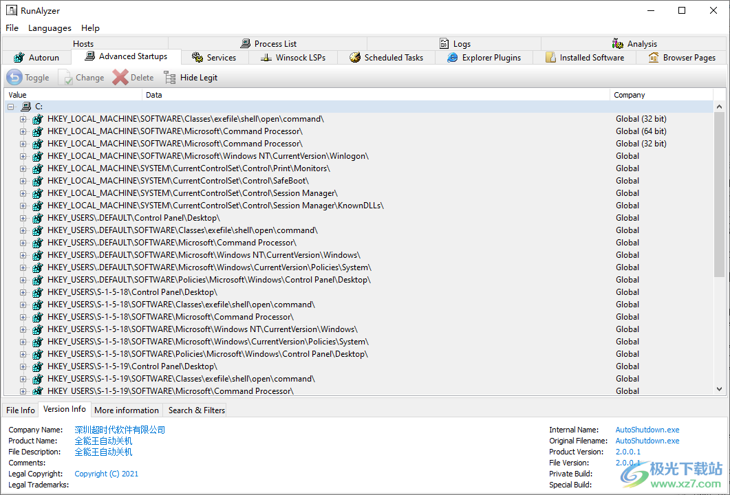
Task: Click the Winsock LSPs network icon
Action: pos(266,58)
